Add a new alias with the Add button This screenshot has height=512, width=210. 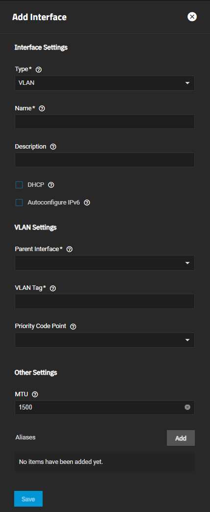point(181,438)
